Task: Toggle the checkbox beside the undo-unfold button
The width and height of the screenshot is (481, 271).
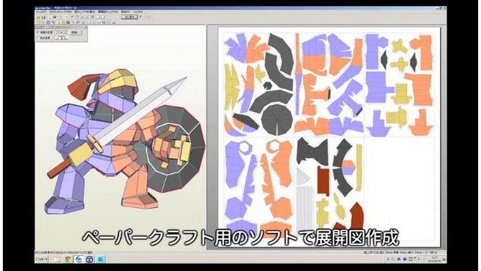Action: click(x=140, y=17)
